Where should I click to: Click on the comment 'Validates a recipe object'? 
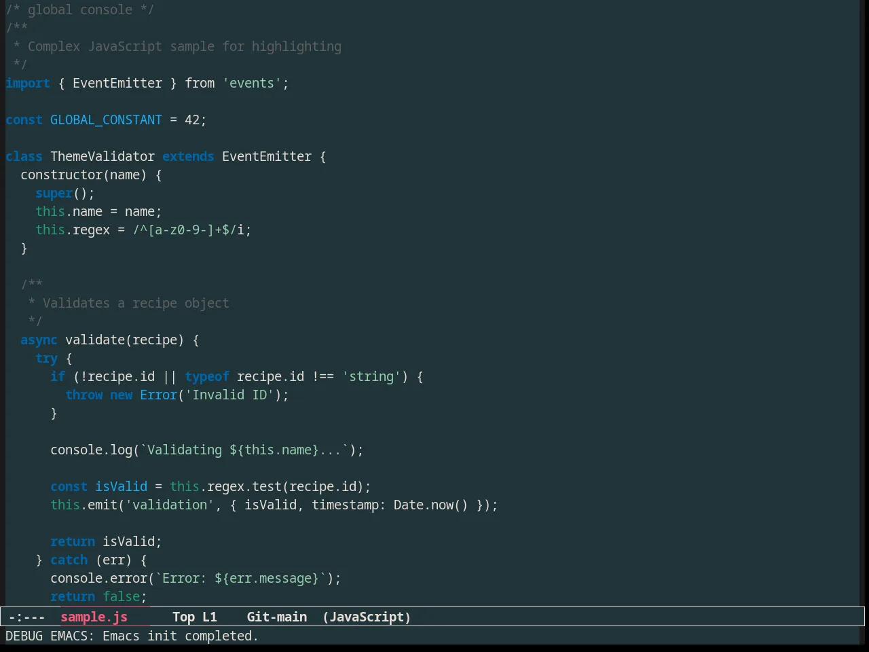point(136,303)
